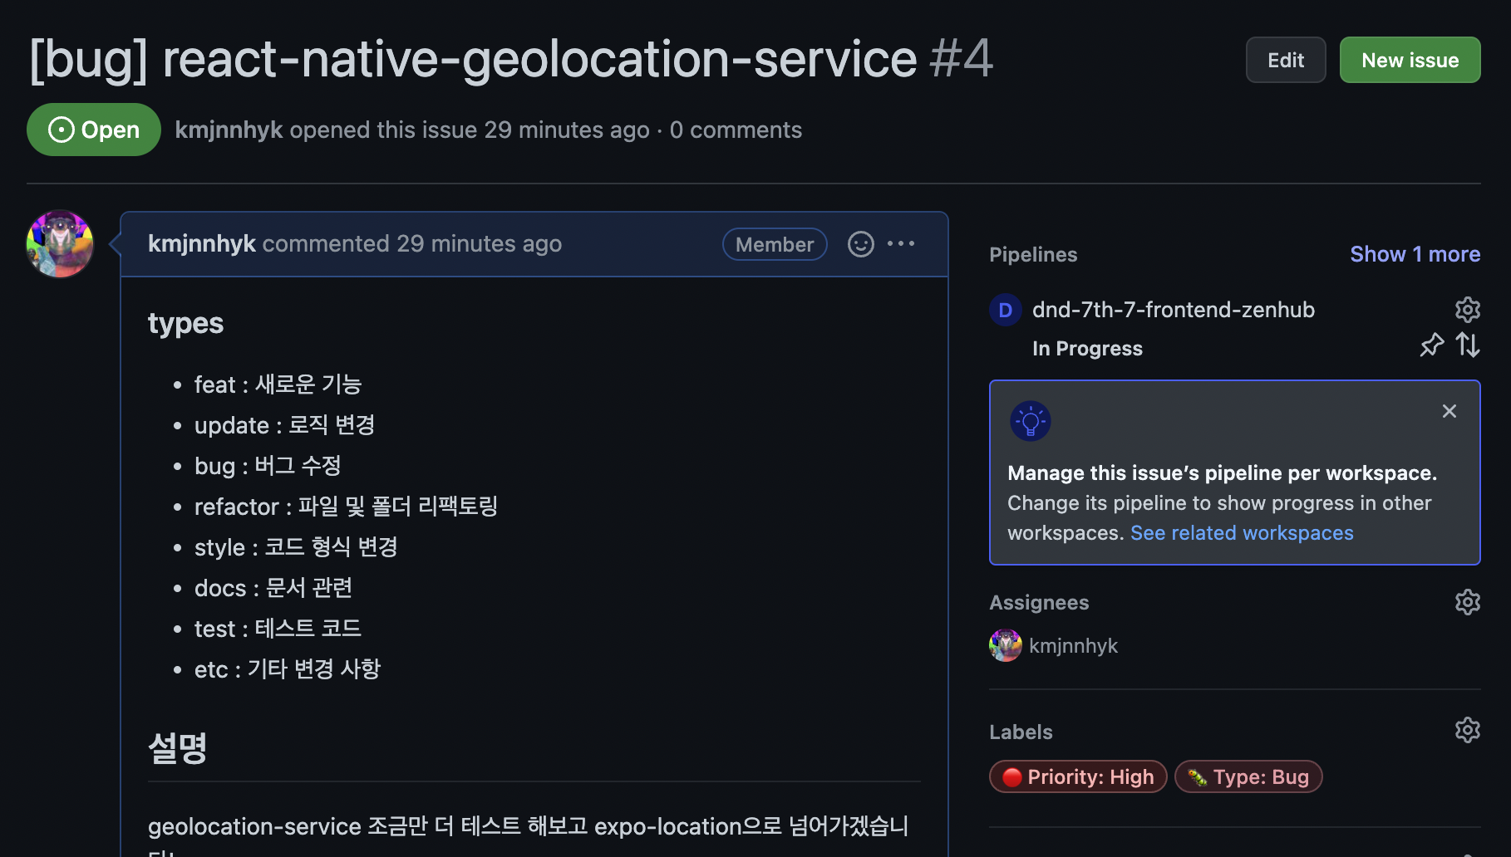Open the comment options kebab menu
Viewport: 1511px width, 857px height.
pos(903,243)
